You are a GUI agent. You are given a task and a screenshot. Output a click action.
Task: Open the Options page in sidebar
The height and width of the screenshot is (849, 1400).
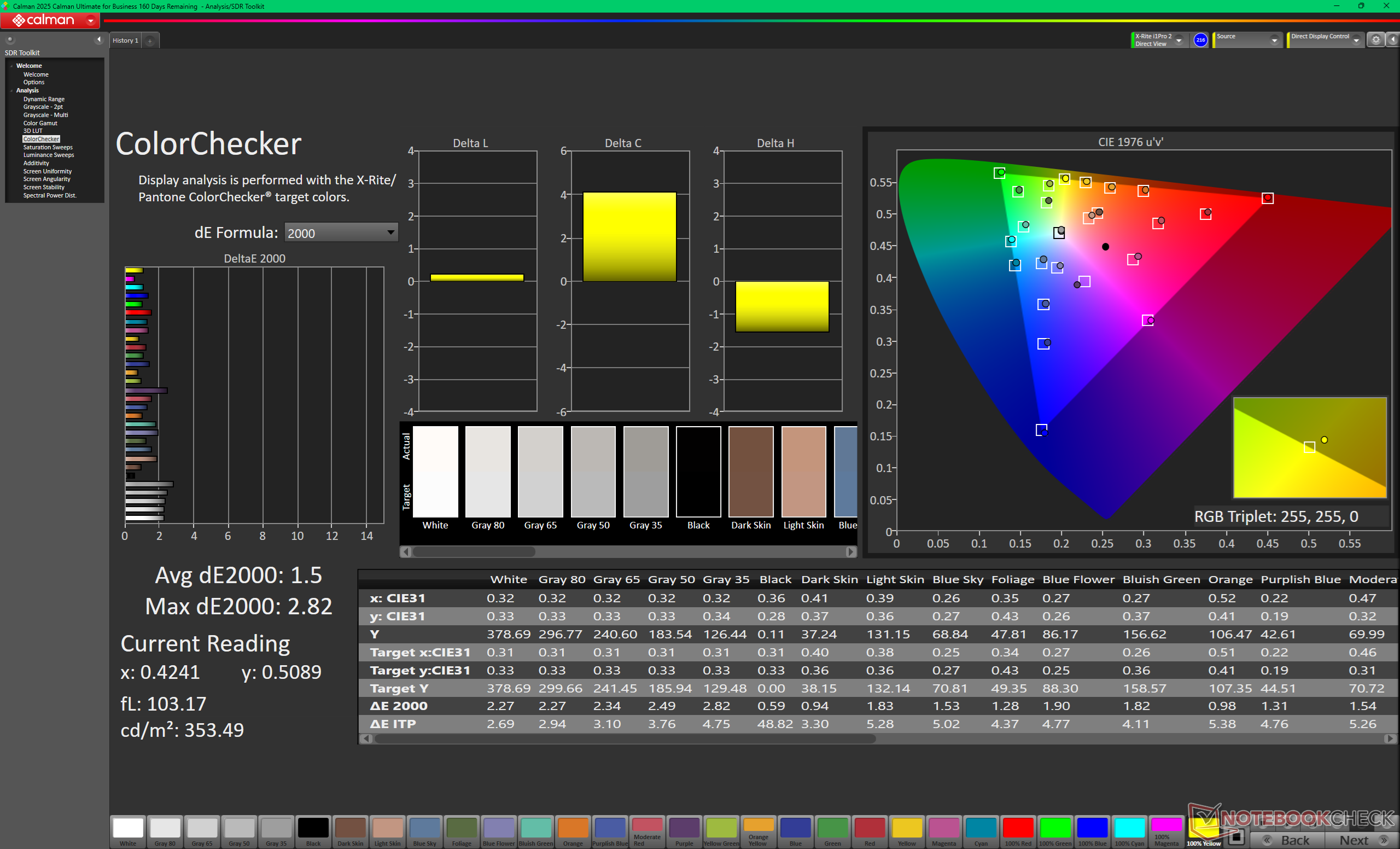click(x=33, y=83)
